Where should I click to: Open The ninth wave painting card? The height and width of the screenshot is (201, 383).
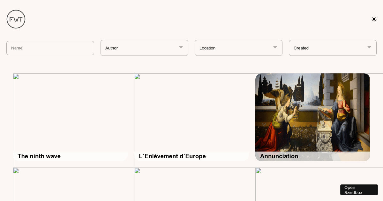[70, 117]
